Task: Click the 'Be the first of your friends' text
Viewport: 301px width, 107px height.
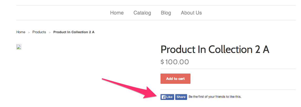Action: tap(215, 97)
